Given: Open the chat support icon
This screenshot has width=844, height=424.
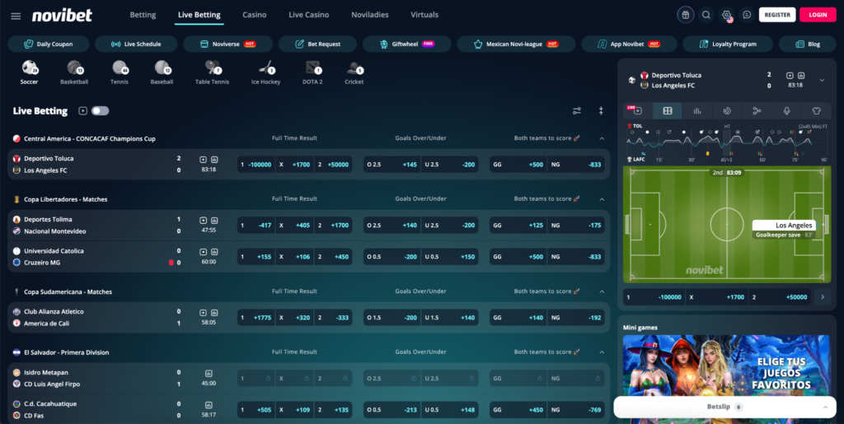Looking at the screenshot, I should pyautogui.click(x=747, y=15).
